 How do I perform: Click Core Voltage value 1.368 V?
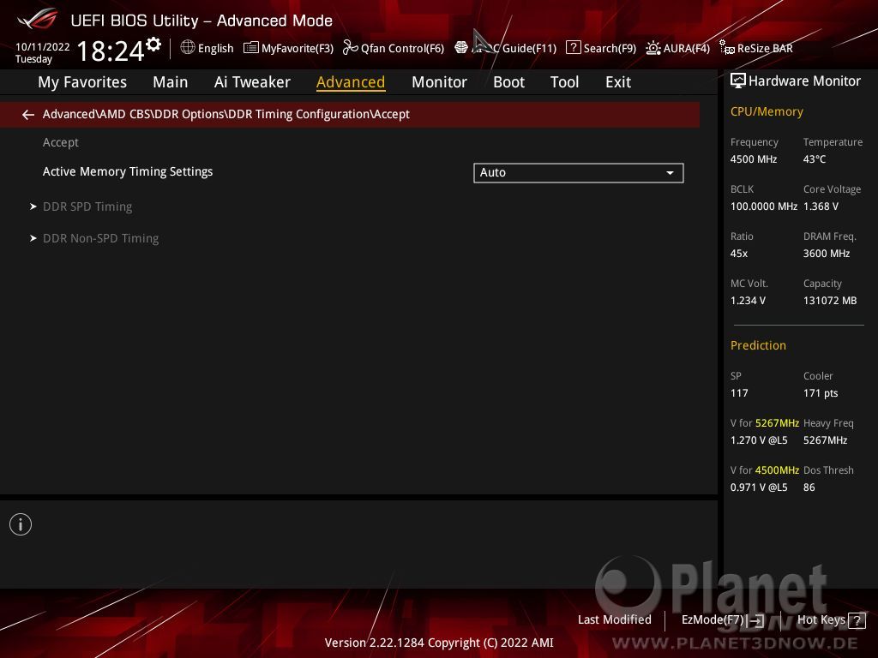click(x=821, y=206)
